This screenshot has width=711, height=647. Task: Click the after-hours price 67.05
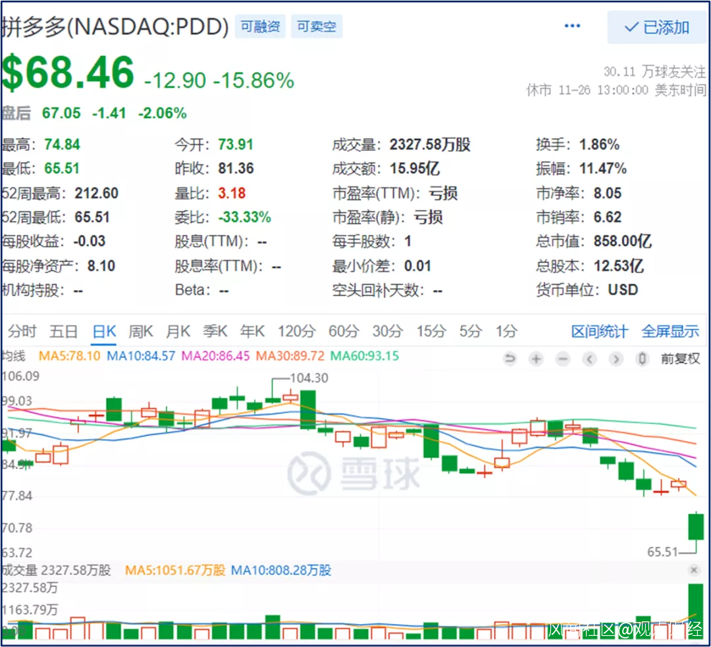[x=61, y=113]
